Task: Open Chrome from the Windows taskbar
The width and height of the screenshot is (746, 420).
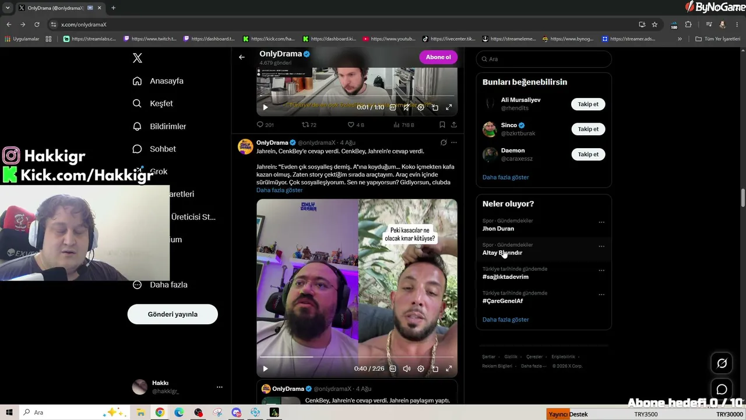Action: pos(160,412)
